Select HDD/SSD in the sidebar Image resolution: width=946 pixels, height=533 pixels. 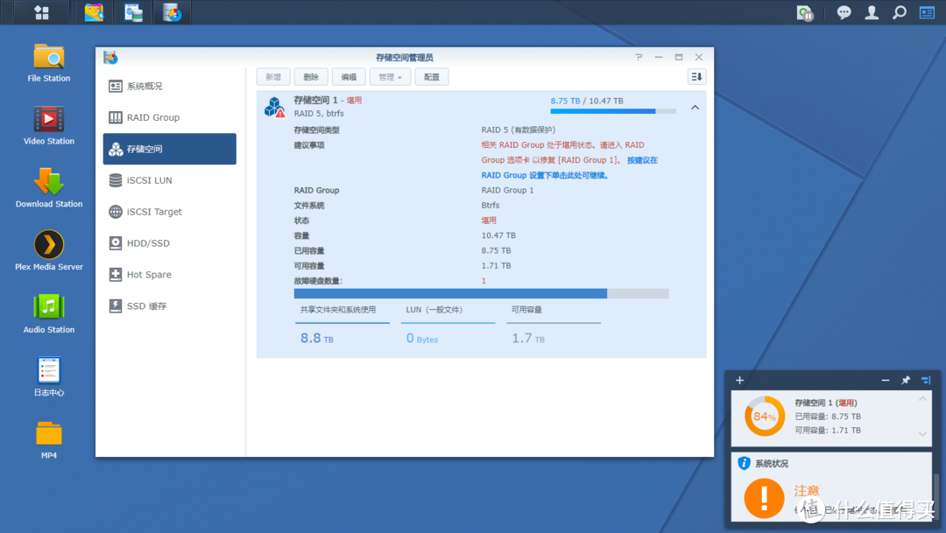[x=170, y=243]
